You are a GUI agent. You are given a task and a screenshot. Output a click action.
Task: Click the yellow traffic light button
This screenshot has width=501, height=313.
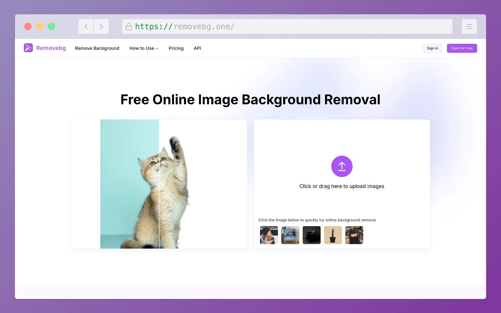[x=40, y=26]
